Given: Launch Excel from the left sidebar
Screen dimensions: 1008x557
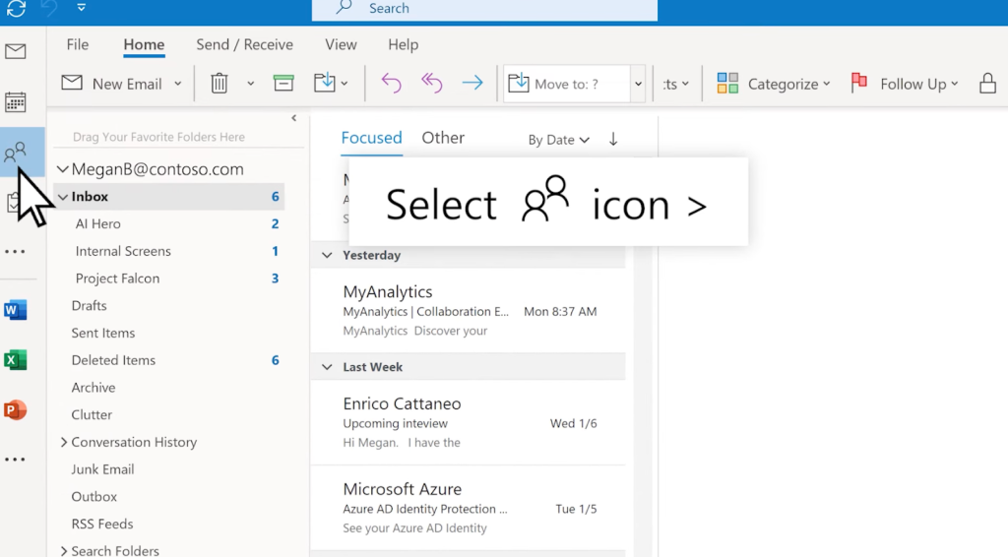Looking at the screenshot, I should 16,360.
